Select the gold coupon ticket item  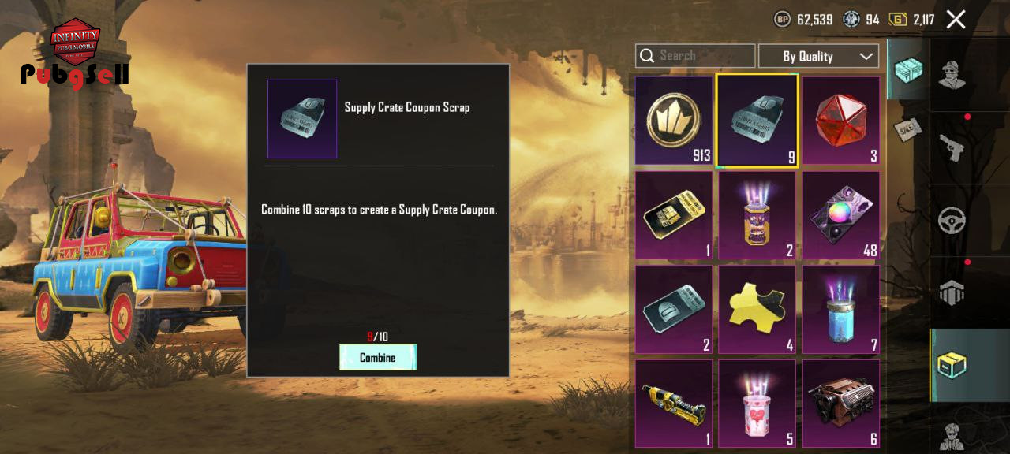(674, 215)
